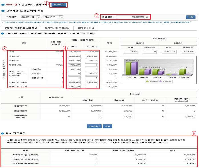This screenshot has width=199, height=168.
Task: Click the 합계 cell showing 700,000
Action: 113,74
